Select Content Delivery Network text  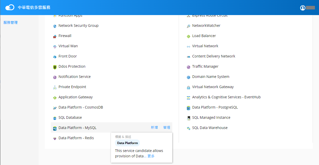pos(214,56)
